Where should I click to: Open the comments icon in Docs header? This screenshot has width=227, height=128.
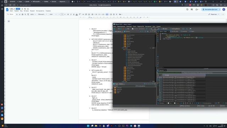pyautogui.click(x=192, y=10)
